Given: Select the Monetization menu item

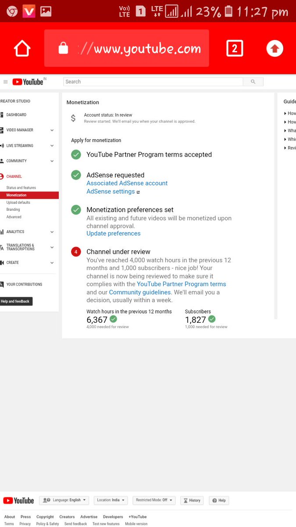Looking at the screenshot, I should coord(29,195).
